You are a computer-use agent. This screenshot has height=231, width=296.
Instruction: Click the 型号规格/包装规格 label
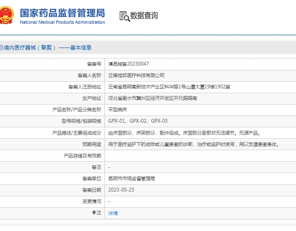point(82,121)
